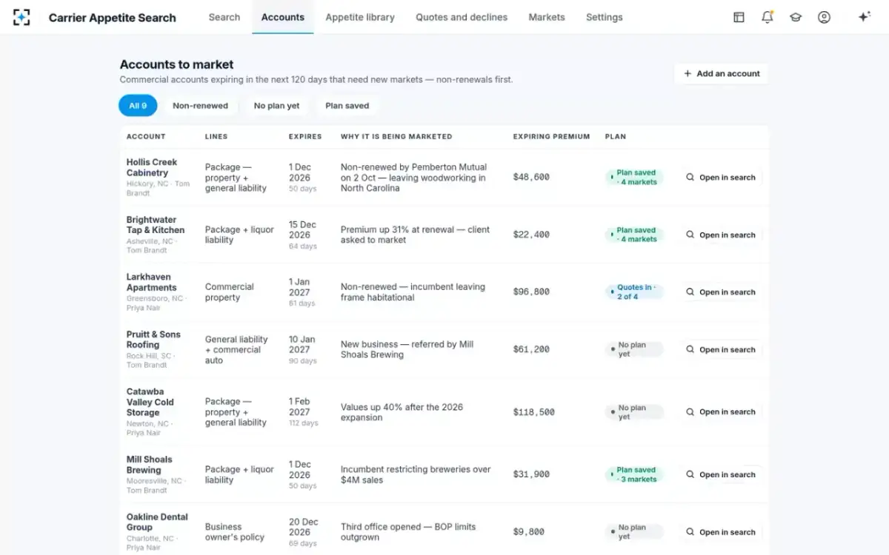The height and width of the screenshot is (555, 889).
Task: Click the Pruitt & Sons Roofing account name
Action: tap(153, 340)
